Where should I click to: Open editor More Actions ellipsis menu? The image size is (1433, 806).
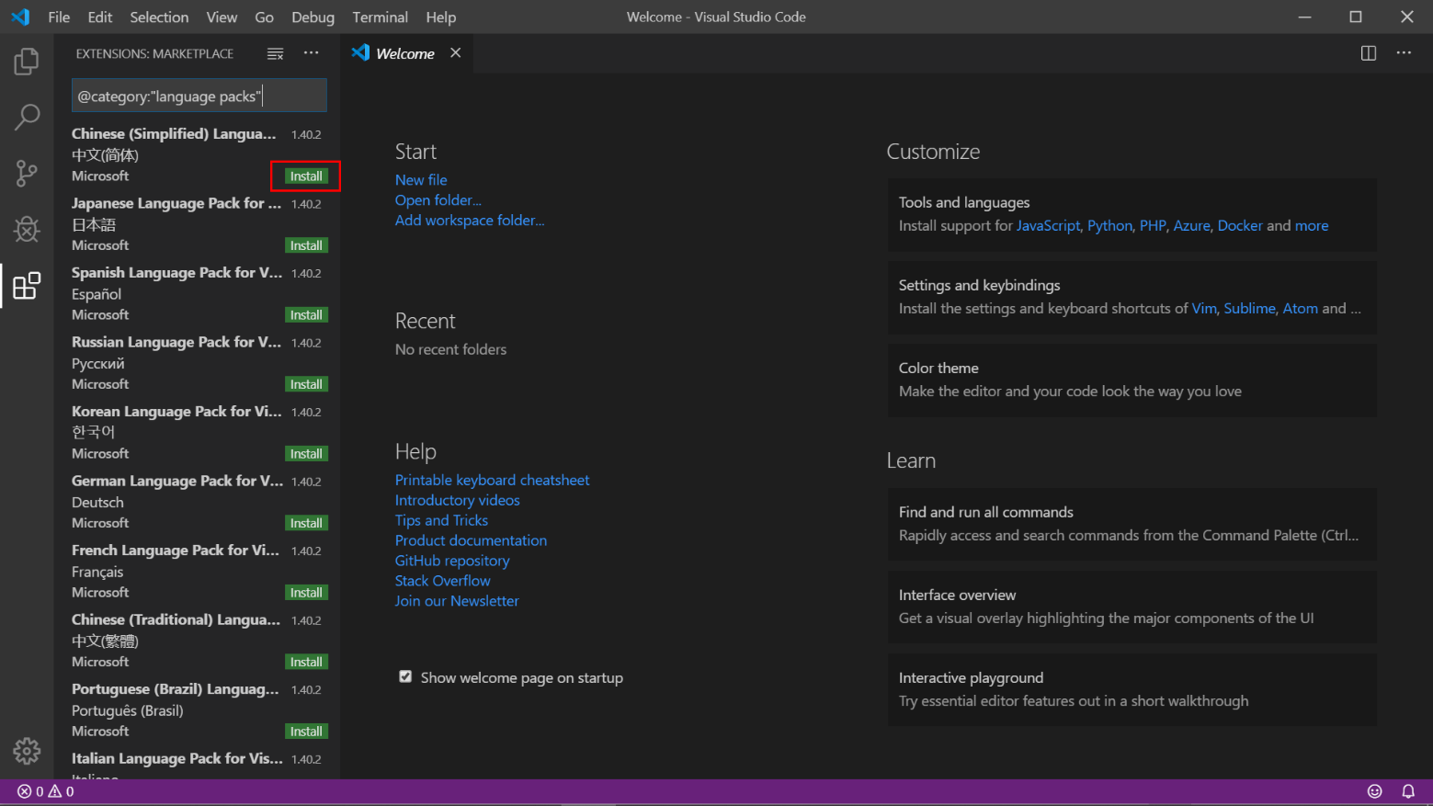[x=1404, y=53]
